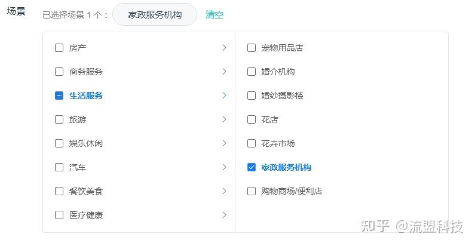Click the 家政服务机构 selected tag
475x246 pixels.
(155, 15)
